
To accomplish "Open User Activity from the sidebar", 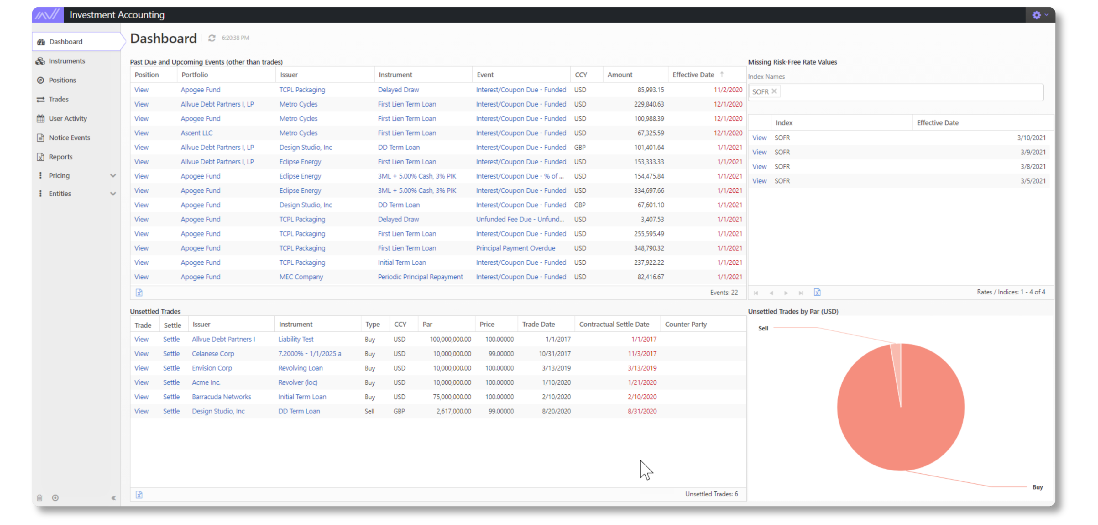I will (68, 118).
